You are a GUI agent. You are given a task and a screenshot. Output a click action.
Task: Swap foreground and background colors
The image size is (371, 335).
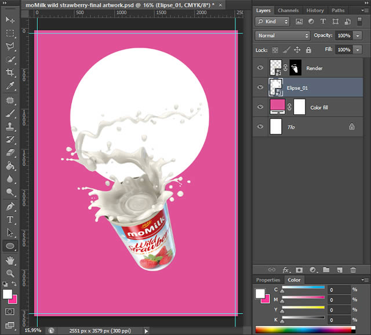pyautogui.click(x=14, y=283)
